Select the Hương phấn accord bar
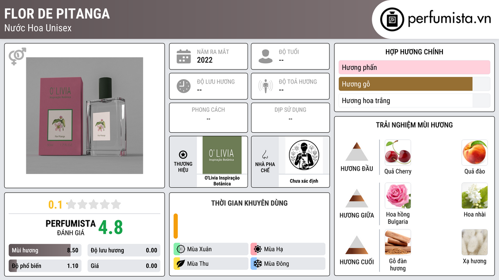Image resolution: width=499 pixels, height=280 pixels. [414, 67]
